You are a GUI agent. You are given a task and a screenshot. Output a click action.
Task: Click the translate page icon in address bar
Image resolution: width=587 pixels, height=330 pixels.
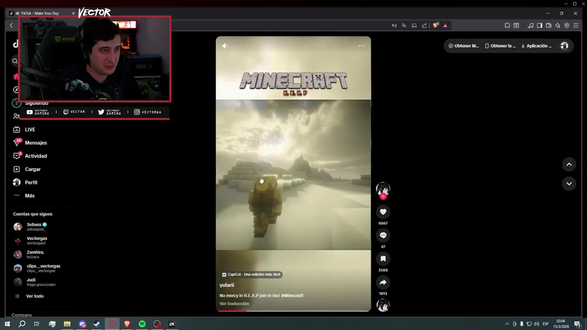[404, 25]
